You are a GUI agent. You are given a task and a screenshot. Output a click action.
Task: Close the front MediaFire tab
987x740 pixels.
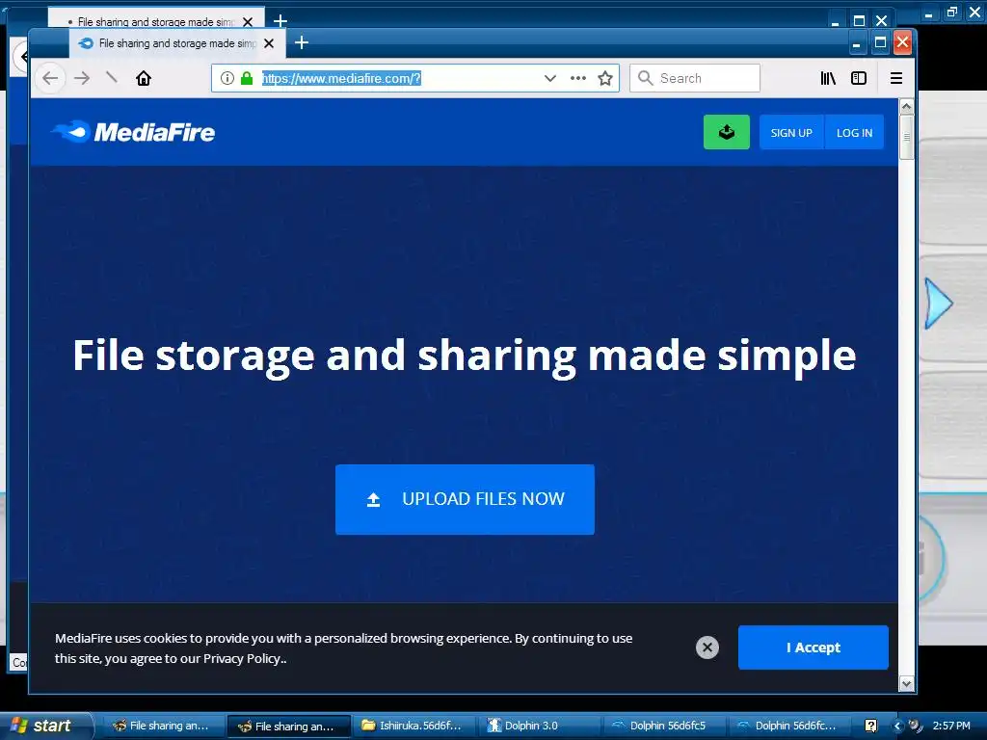(x=269, y=43)
